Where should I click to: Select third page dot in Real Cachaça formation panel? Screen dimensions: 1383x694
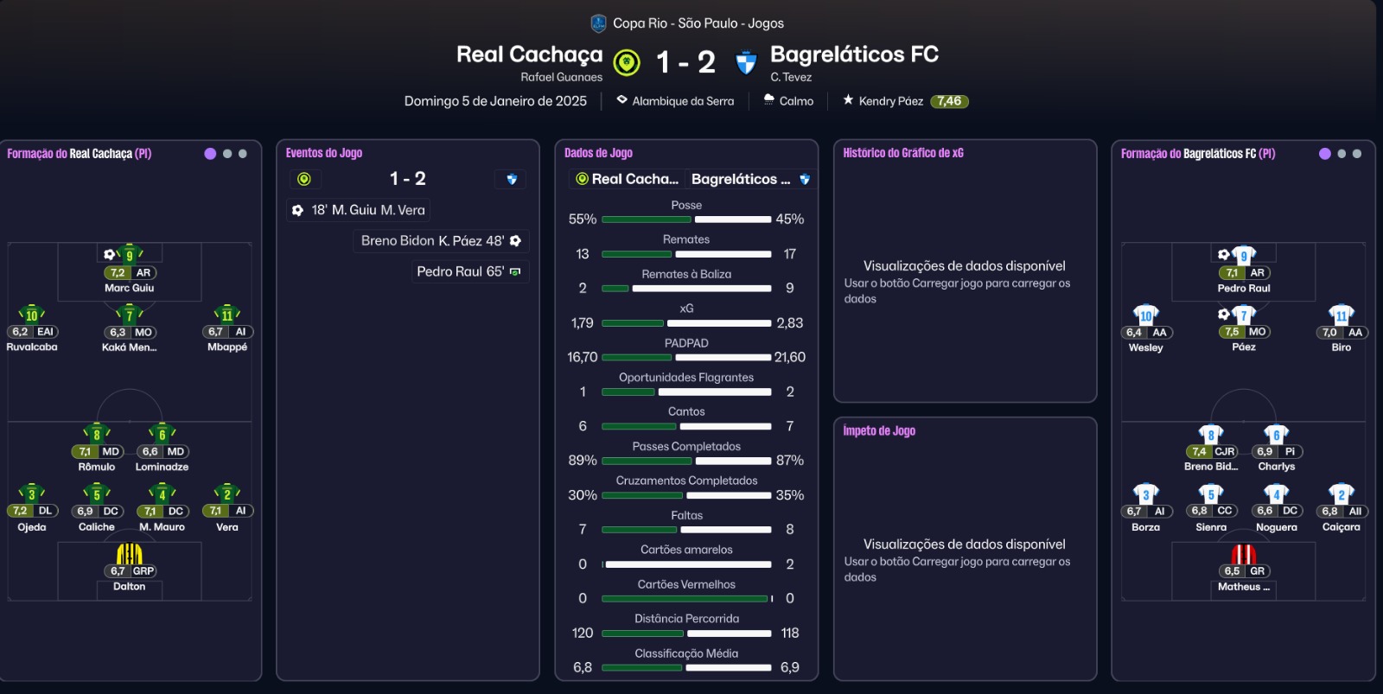pos(243,154)
